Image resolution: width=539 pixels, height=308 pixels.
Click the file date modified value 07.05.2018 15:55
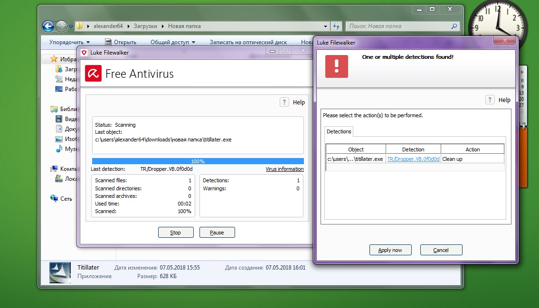(x=180, y=268)
